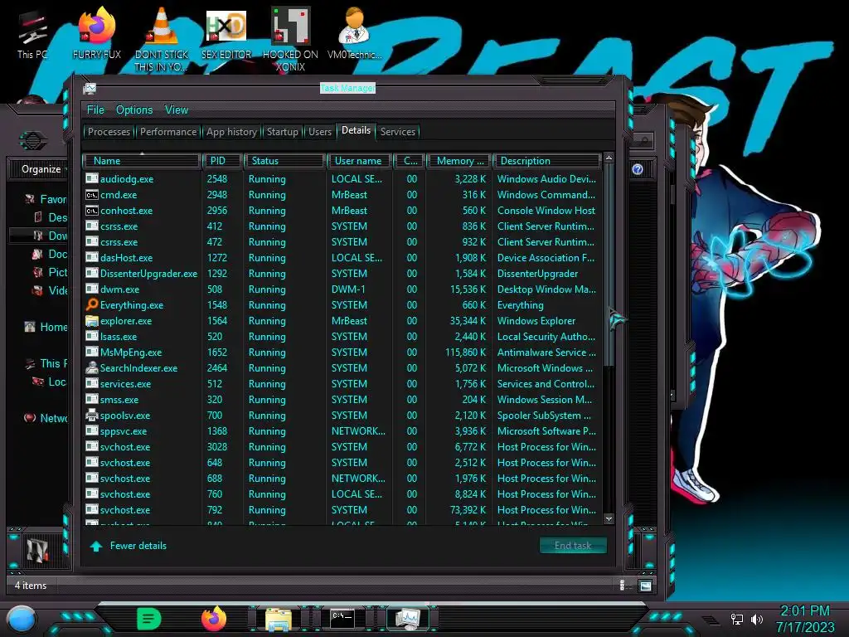The width and height of the screenshot is (849, 637).
Task: Open the FURRY FUX Firefox desktop shortcut
Action: click(x=96, y=35)
